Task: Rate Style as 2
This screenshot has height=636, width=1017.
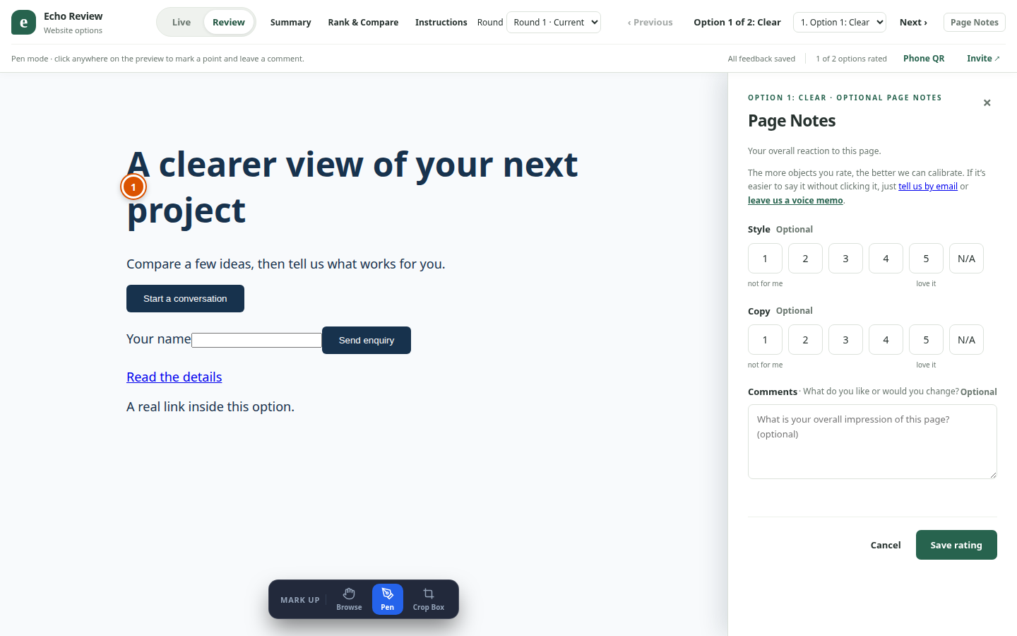Action: click(x=805, y=259)
